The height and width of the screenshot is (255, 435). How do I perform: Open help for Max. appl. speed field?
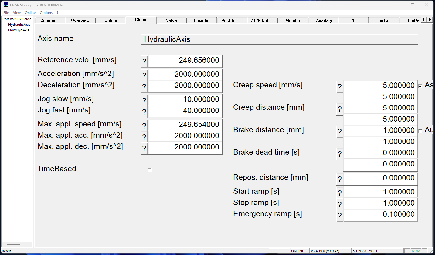tap(144, 125)
